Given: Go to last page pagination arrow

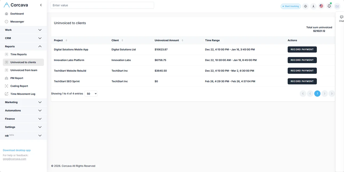Looking at the screenshot, I should click(332, 94).
